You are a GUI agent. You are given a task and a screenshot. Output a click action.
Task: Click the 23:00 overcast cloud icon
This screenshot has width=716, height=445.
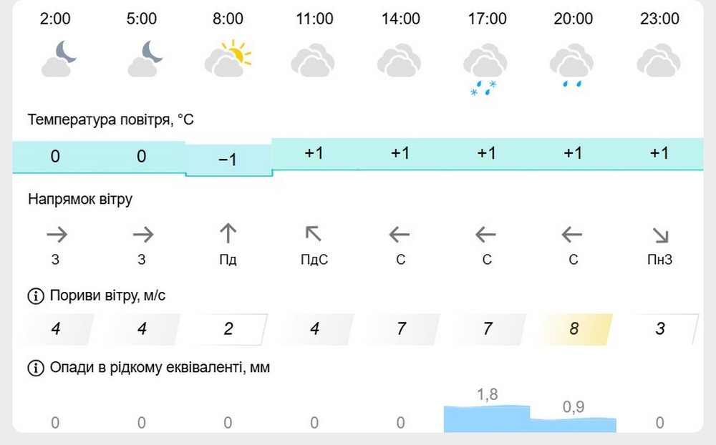click(659, 60)
